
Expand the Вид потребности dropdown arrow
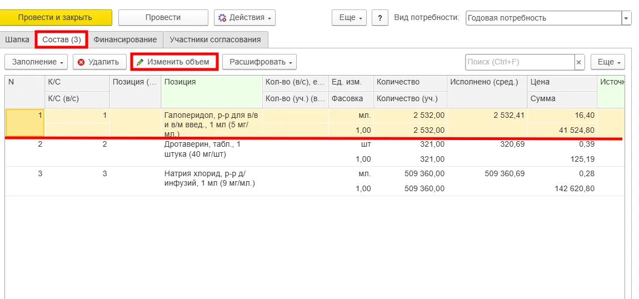[626, 18]
